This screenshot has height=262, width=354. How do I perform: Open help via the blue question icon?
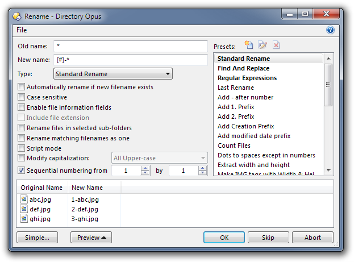(x=330, y=30)
